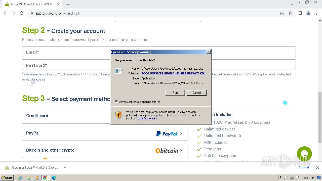Go forward to next page
This screenshot has height=181, width=322.
tap(14, 13)
